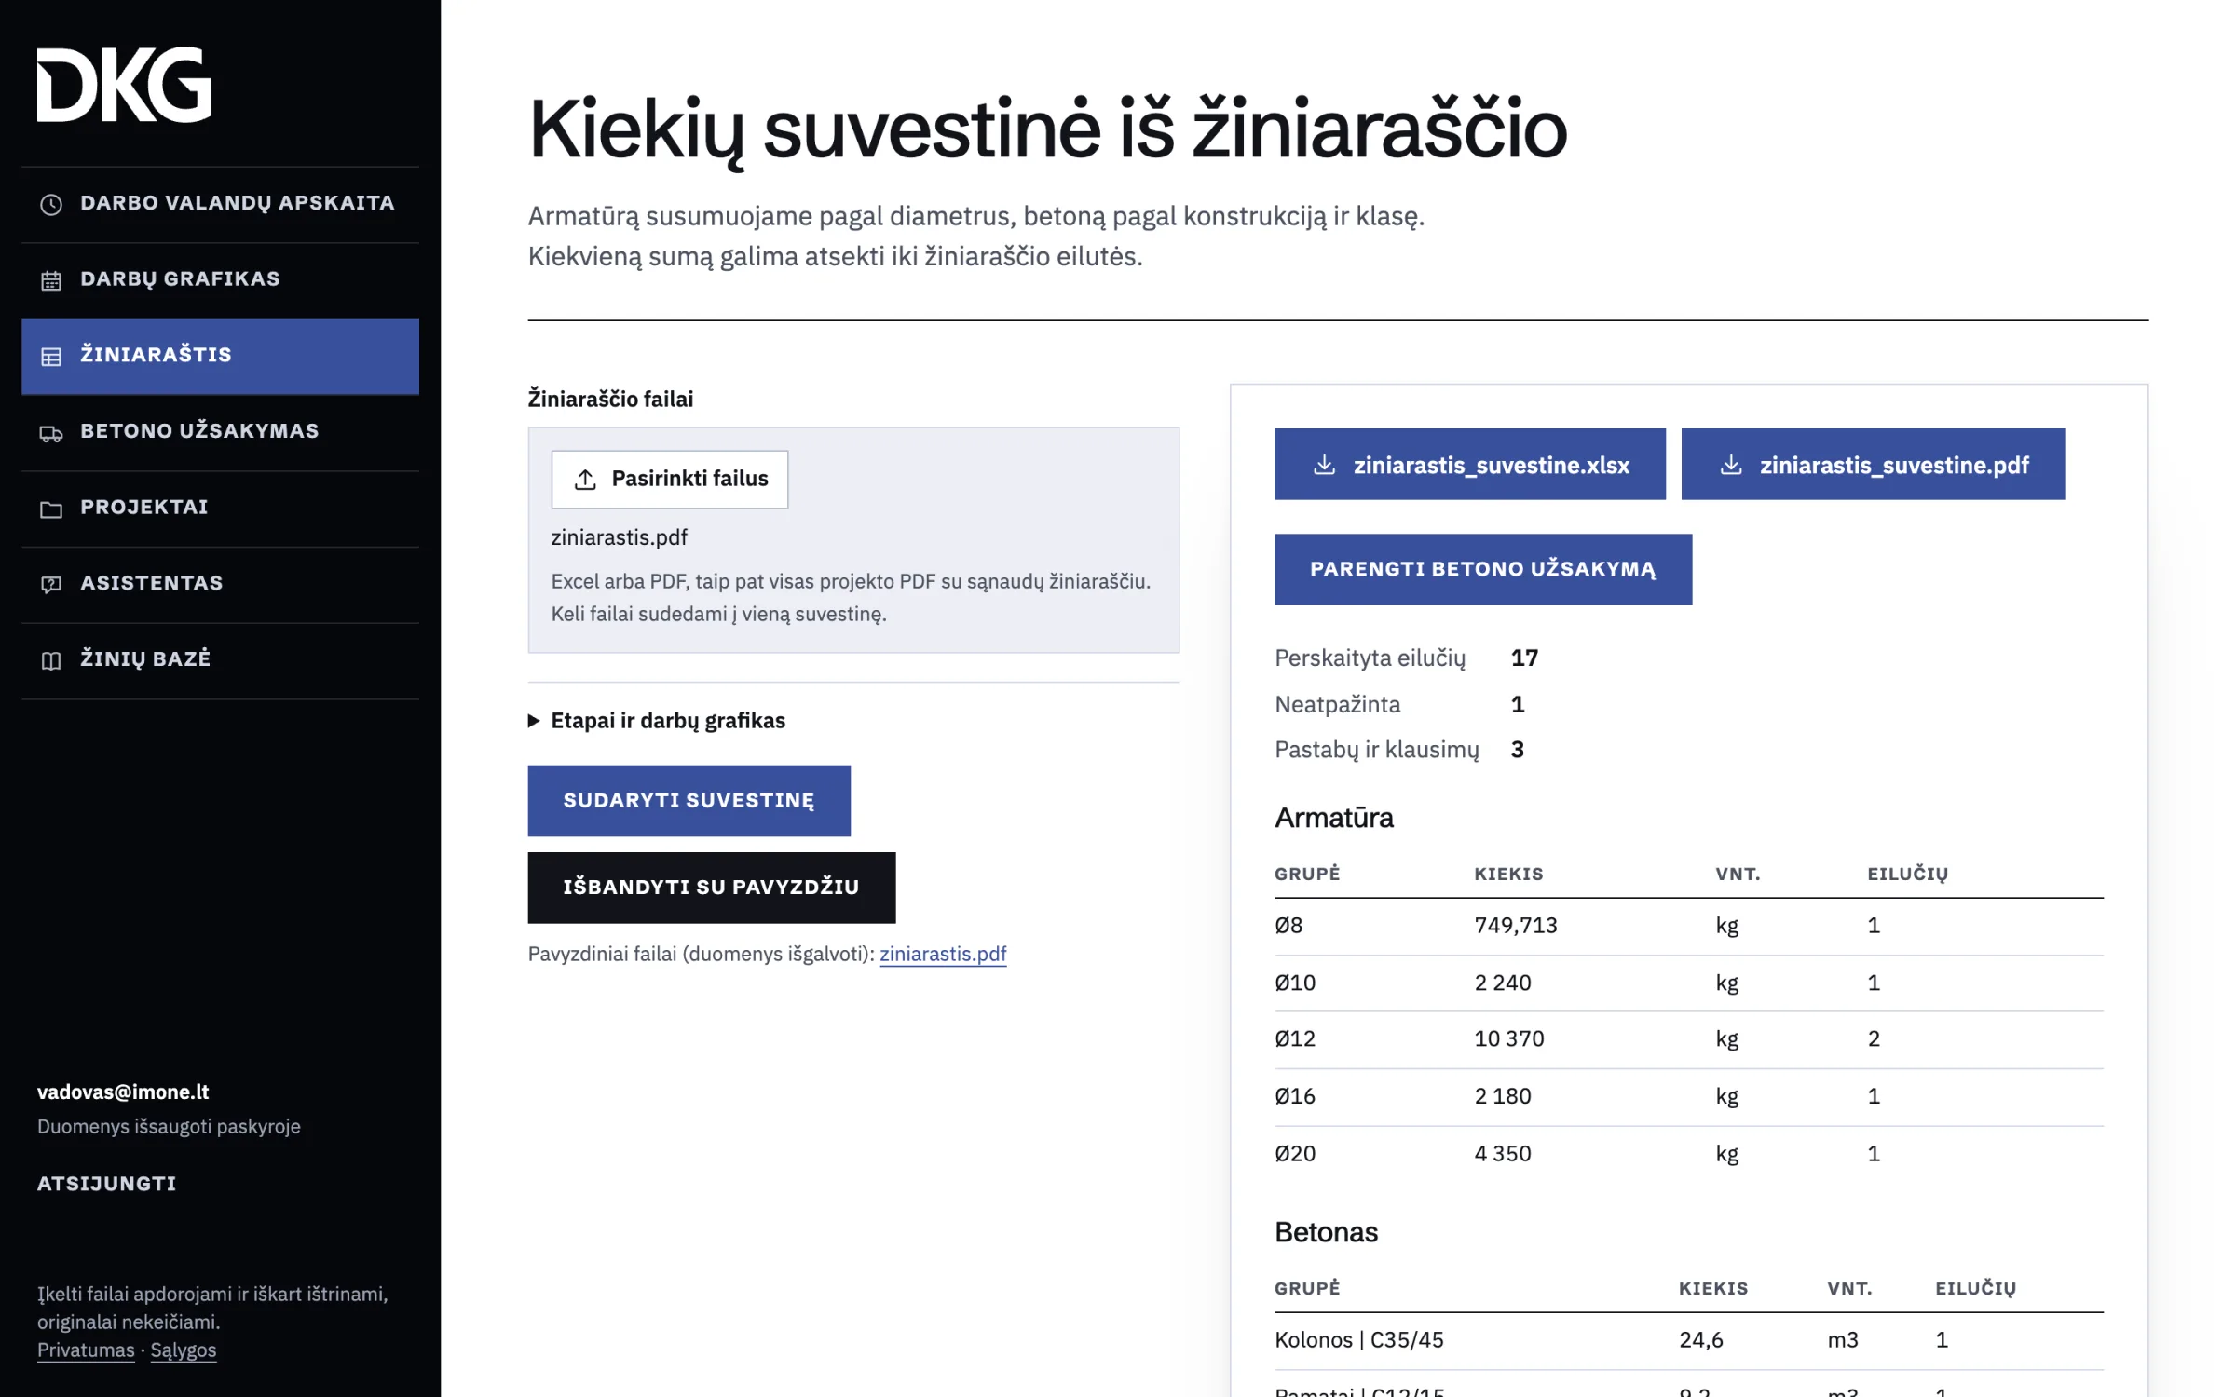The width and height of the screenshot is (2236, 1397).
Task: Click Sudaryti suvestinę button
Action: tap(689, 800)
